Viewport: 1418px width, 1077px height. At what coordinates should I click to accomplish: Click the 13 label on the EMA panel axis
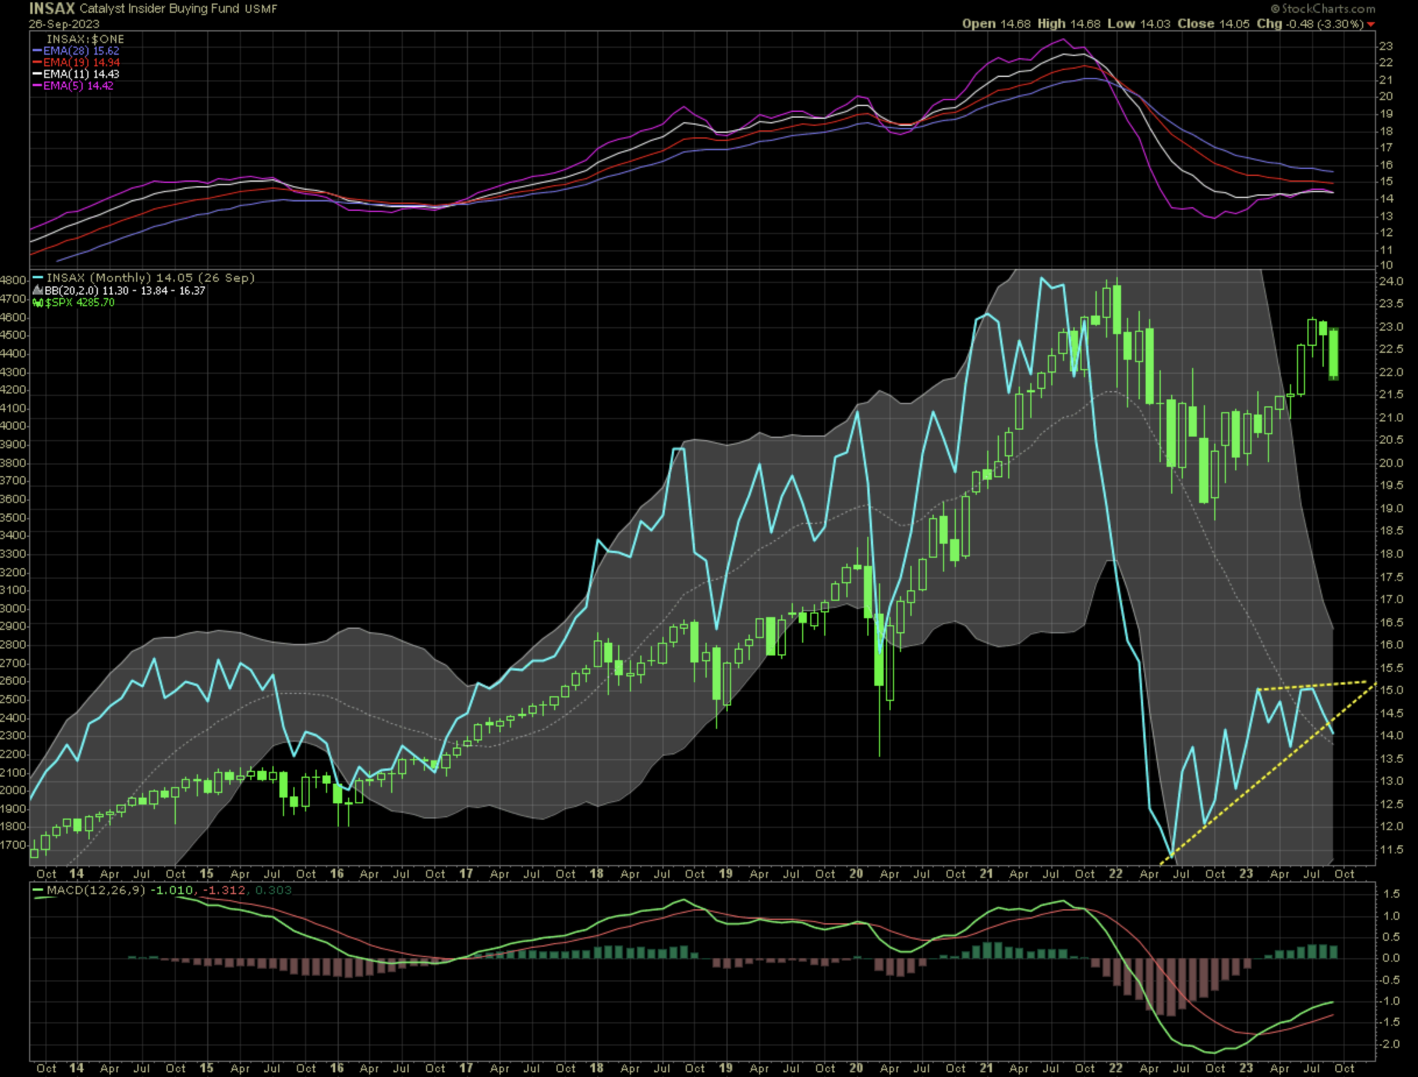1386,216
